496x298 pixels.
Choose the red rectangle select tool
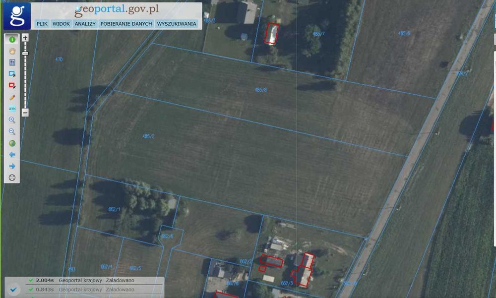[12, 85]
